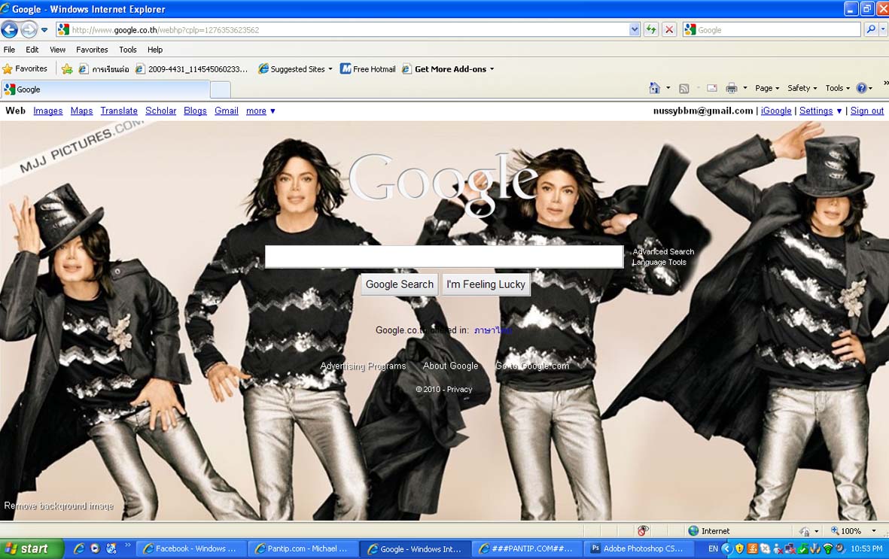Open the Tools command bar dropdown
This screenshot has width=889, height=559.
click(x=837, y=88)
